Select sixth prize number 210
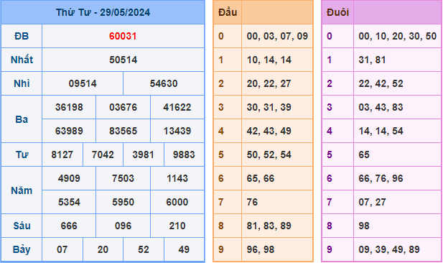 coord(177,226)
